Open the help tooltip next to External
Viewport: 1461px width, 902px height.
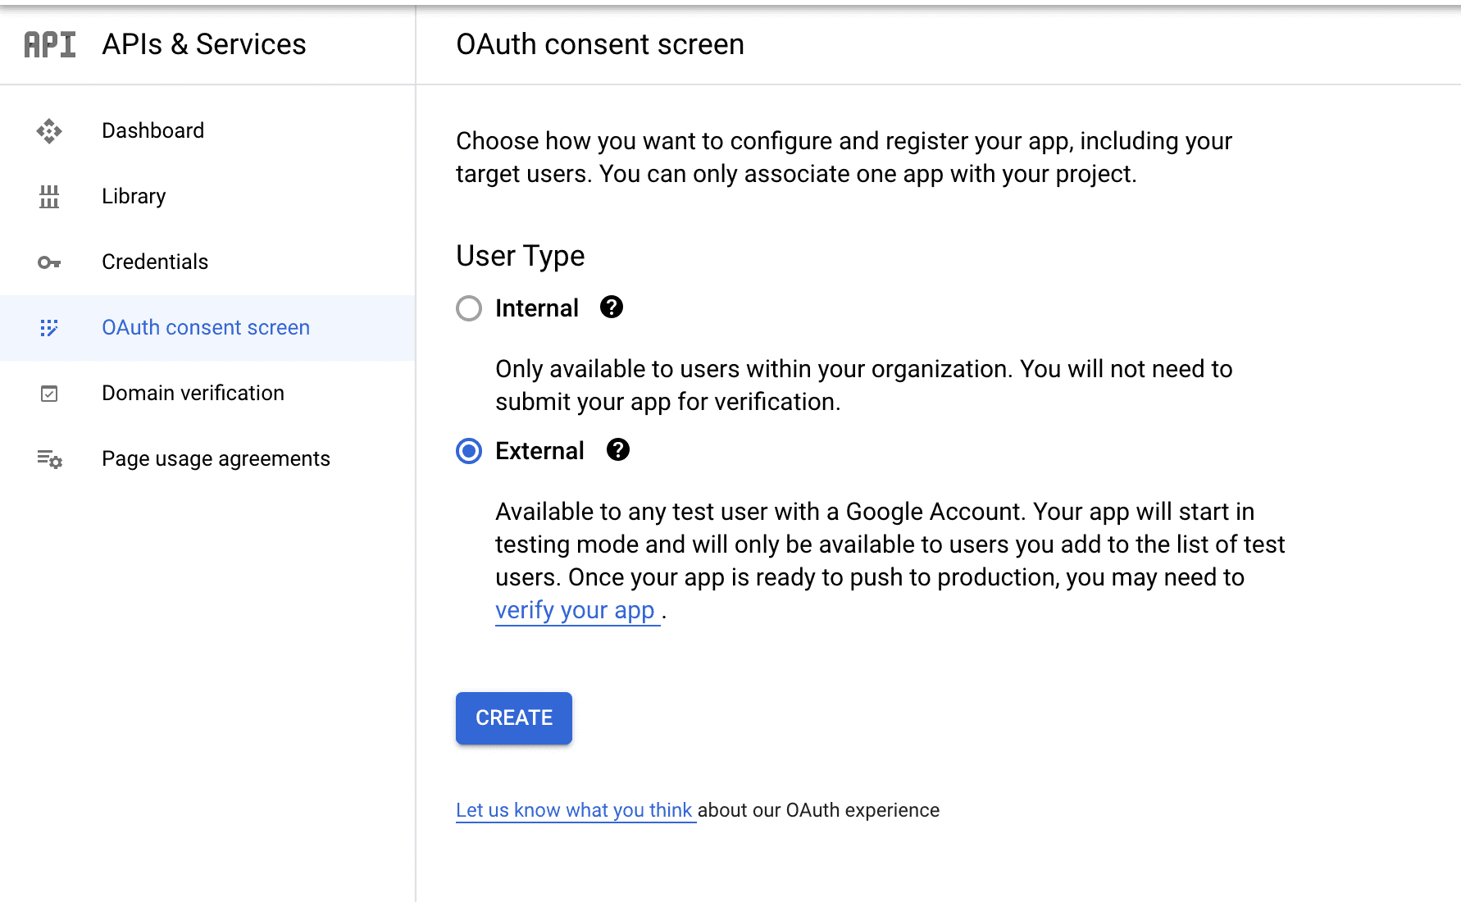618,449
